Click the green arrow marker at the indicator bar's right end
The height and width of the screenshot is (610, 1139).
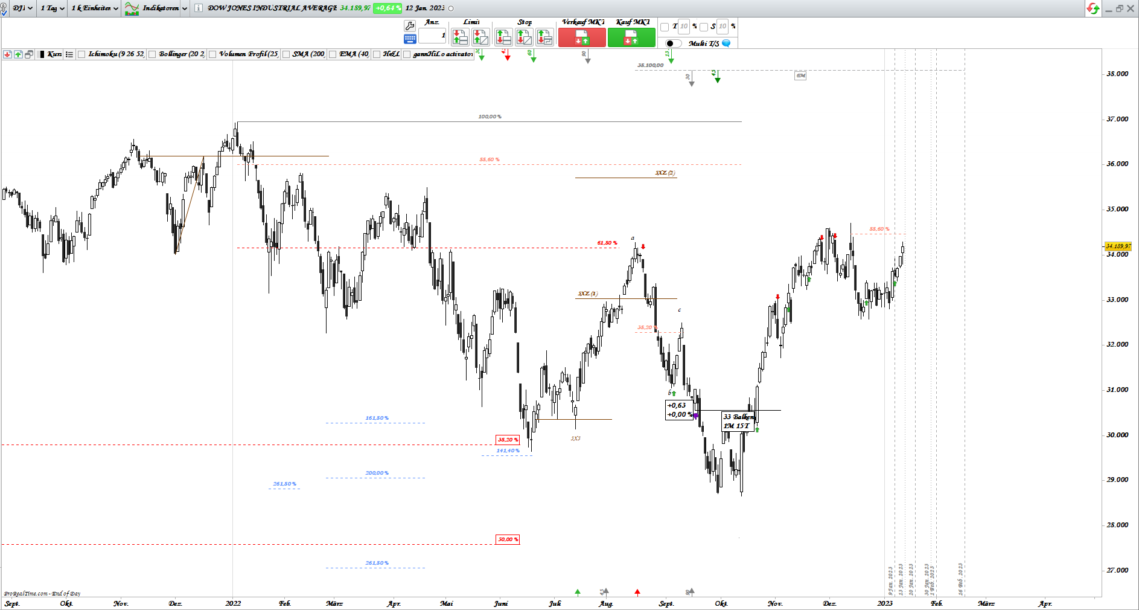click(480, 56)
